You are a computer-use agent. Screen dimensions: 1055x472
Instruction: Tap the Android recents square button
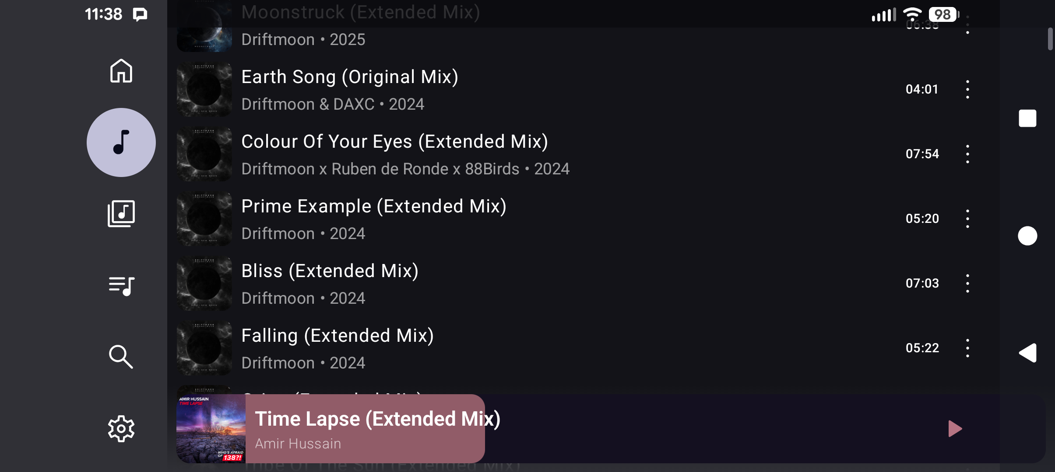(1027, 118)
